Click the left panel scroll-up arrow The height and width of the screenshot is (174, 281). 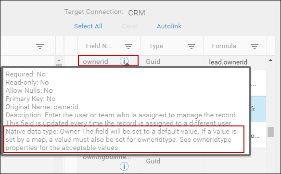tap(59, 61)
